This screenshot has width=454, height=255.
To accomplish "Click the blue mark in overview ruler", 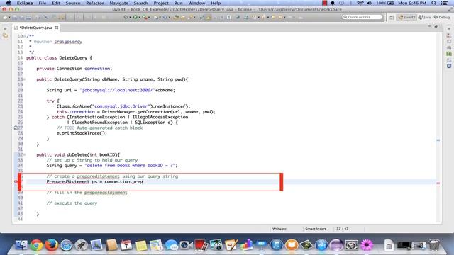I will pos(438,140).
